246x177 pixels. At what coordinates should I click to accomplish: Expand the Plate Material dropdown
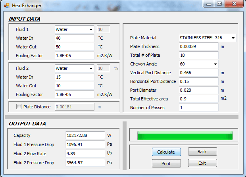pos(208,38)
